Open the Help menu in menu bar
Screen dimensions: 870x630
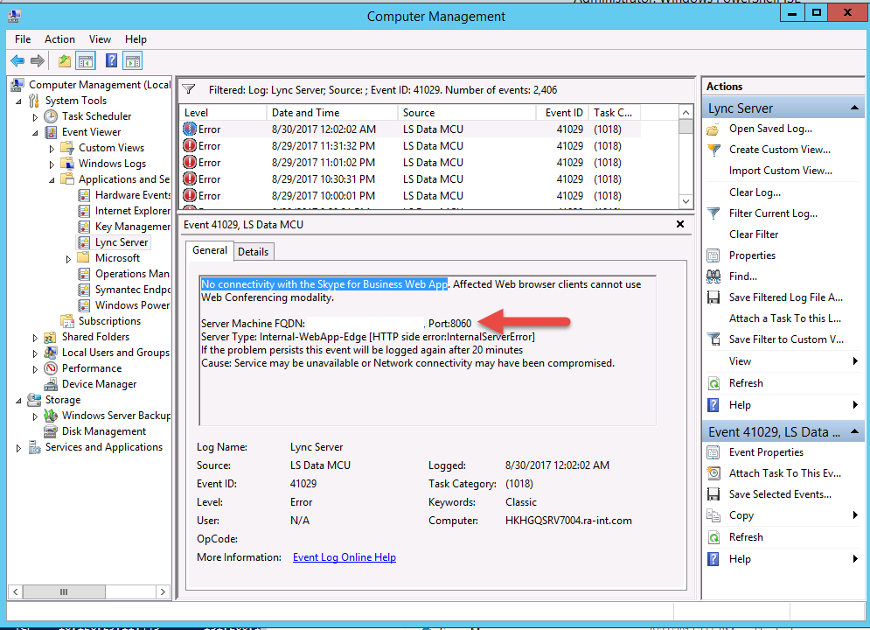click(x=136, y=39)
